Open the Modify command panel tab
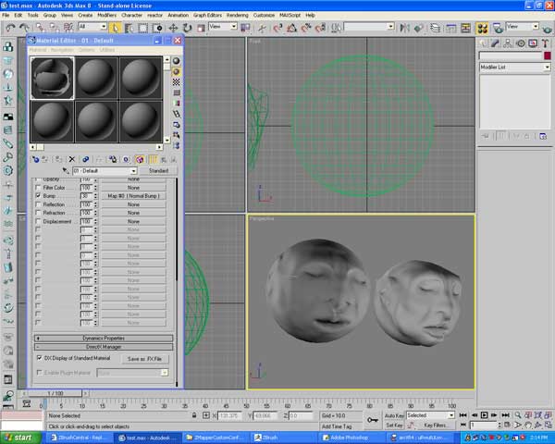The image size is (555, 444). pos(495,43)
